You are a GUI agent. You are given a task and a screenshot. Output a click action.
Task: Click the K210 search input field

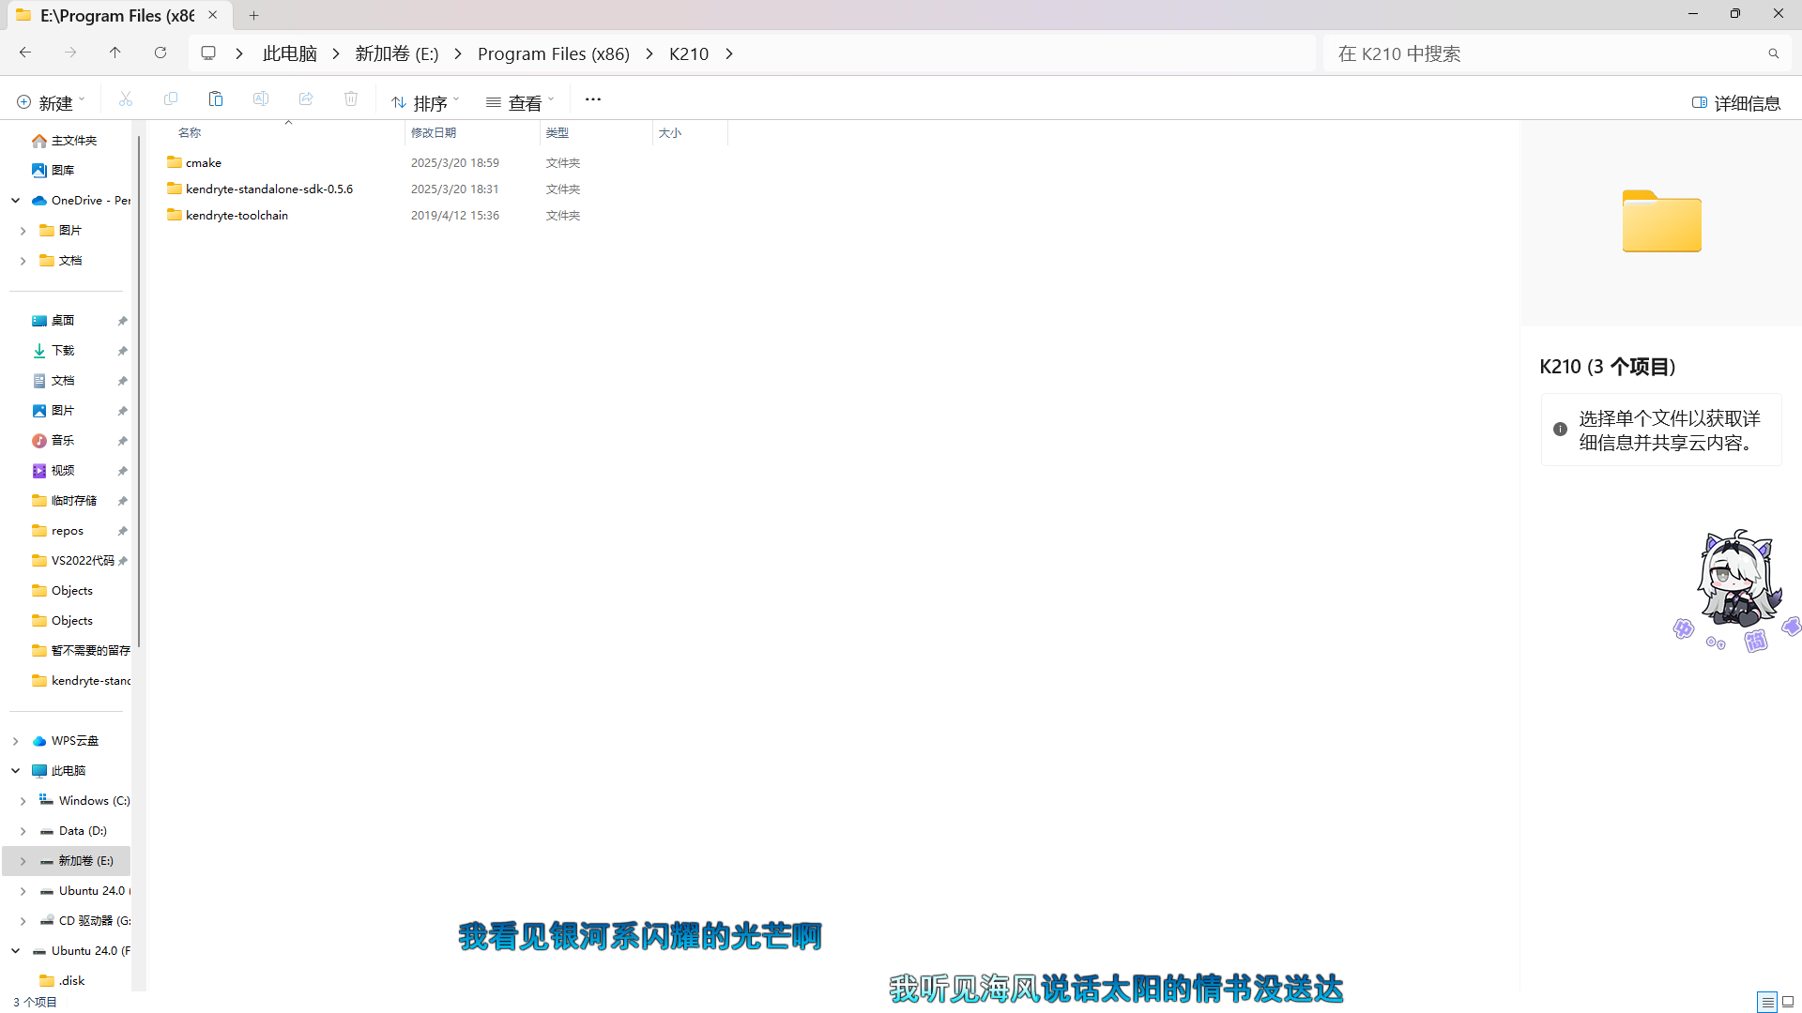(x=1539, y=54)
